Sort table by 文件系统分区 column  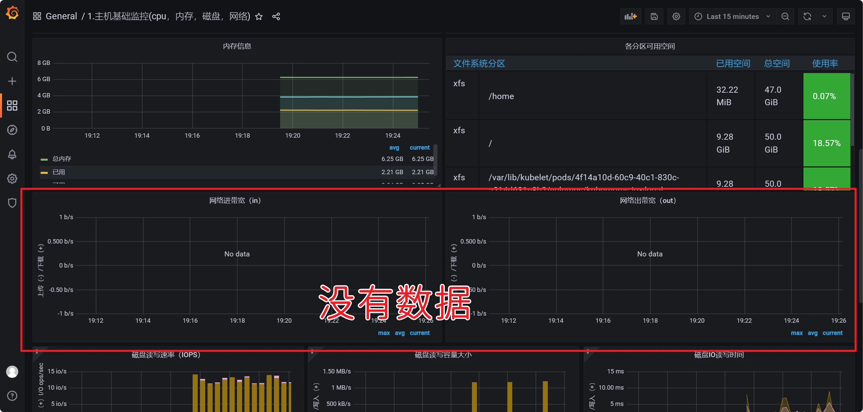pyautogui.click(x=479, y=63)
